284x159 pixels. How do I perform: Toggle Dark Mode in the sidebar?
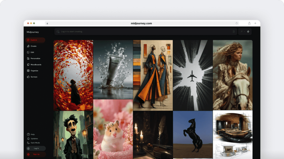pos(28,143)
